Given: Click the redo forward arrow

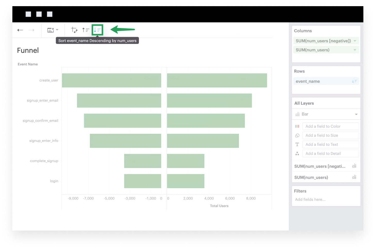Looking at the screenshot, I should coord(31,30).
